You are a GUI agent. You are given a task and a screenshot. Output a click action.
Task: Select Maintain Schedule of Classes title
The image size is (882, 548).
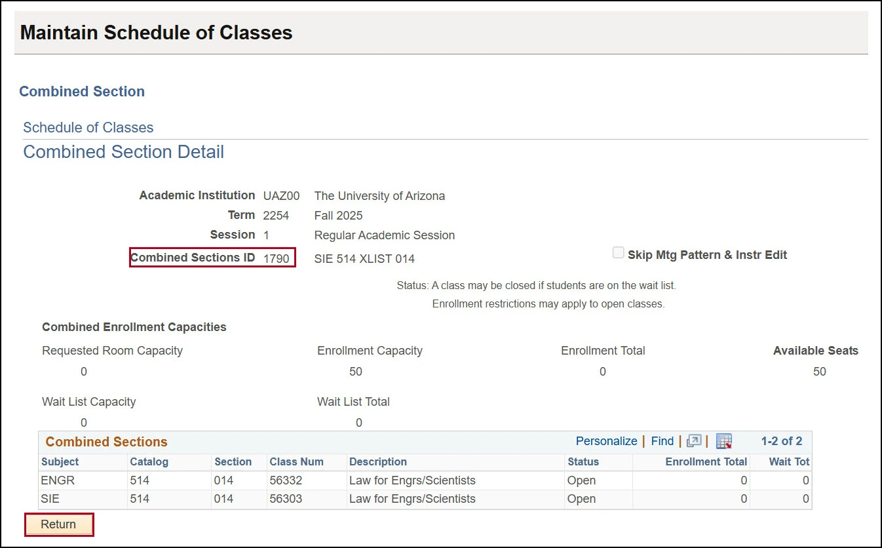[156, 32]
